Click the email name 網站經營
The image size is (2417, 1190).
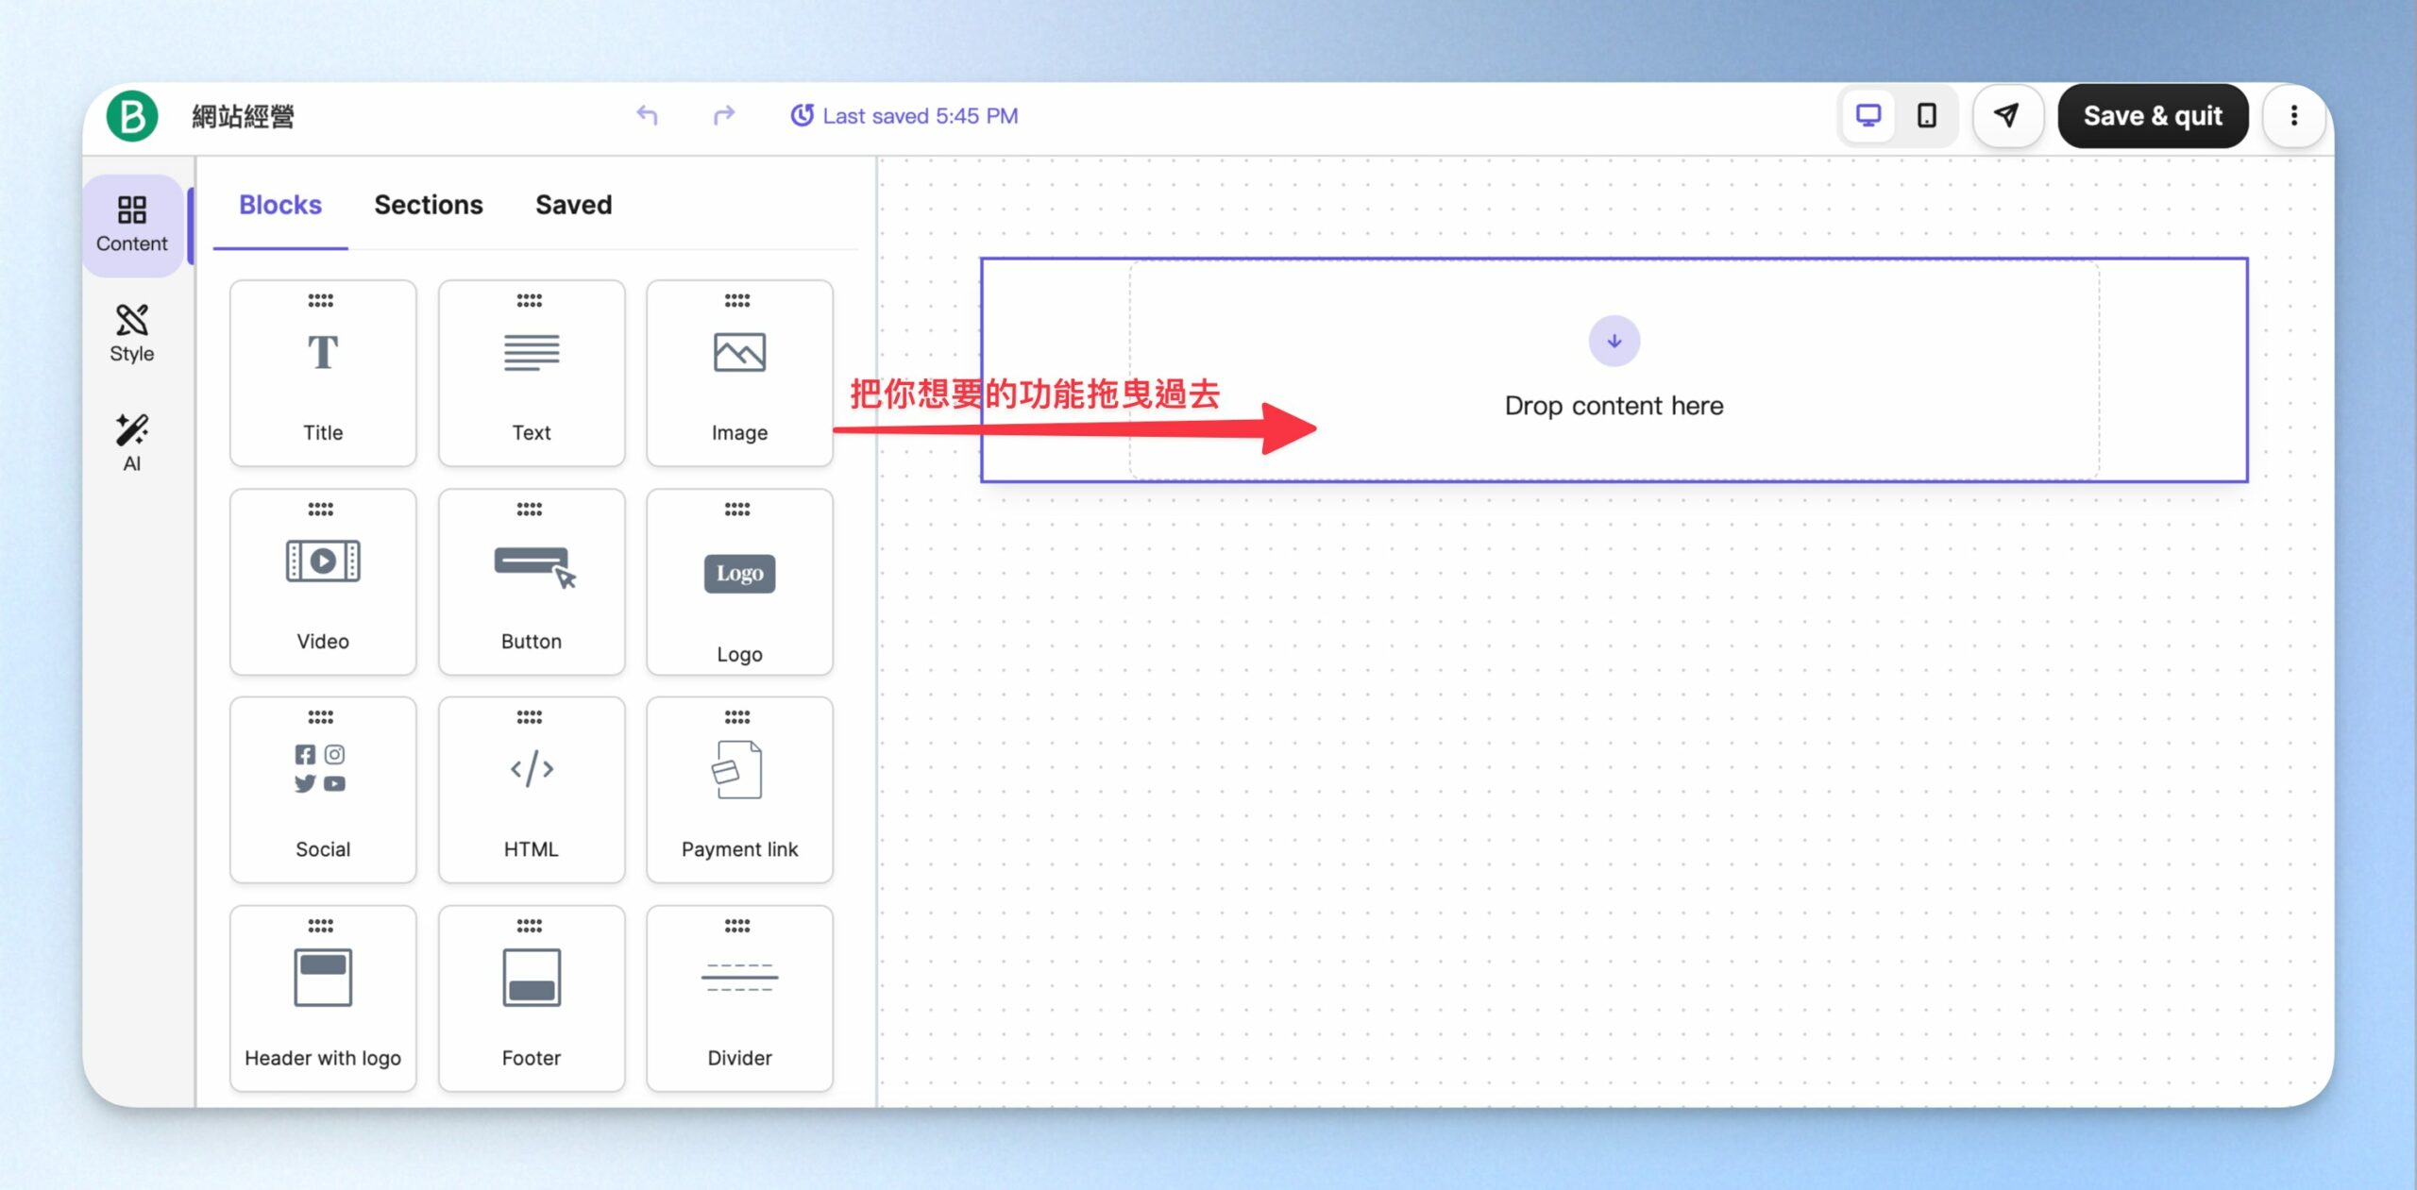244,116
